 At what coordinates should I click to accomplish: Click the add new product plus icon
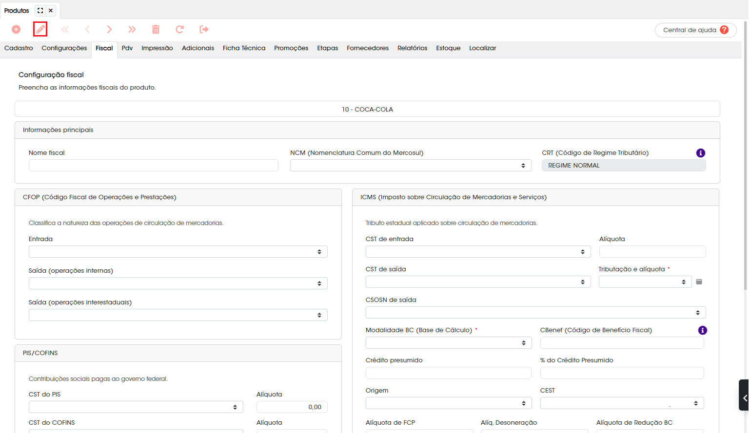click(16, 29)
